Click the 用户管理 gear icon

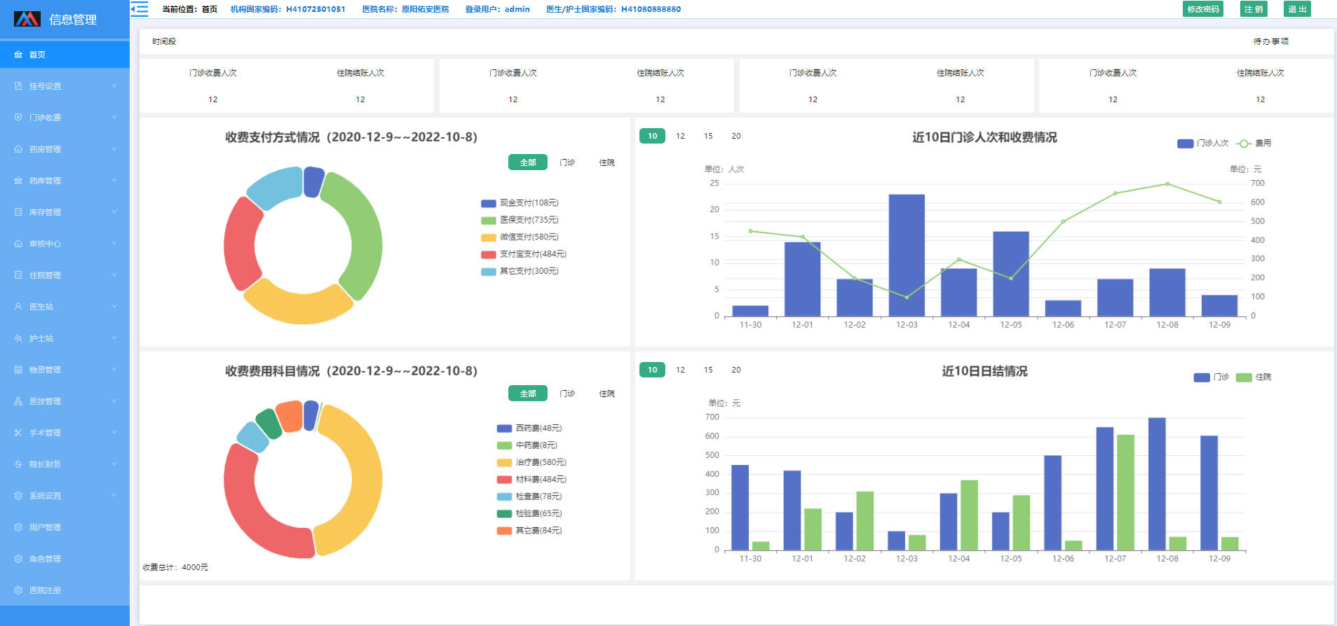pos(18,527)
